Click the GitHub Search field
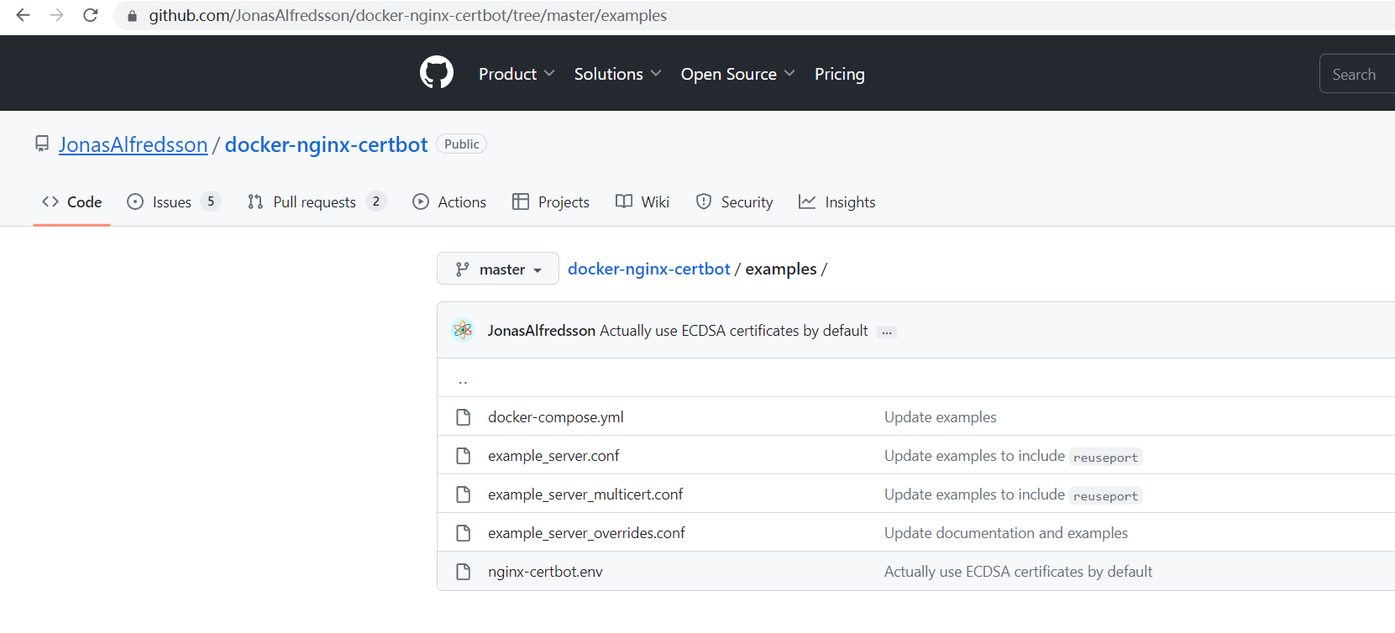 pos(1356,74)
